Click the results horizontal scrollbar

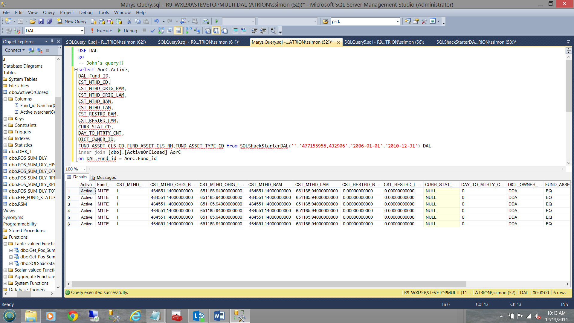(269, 284)
